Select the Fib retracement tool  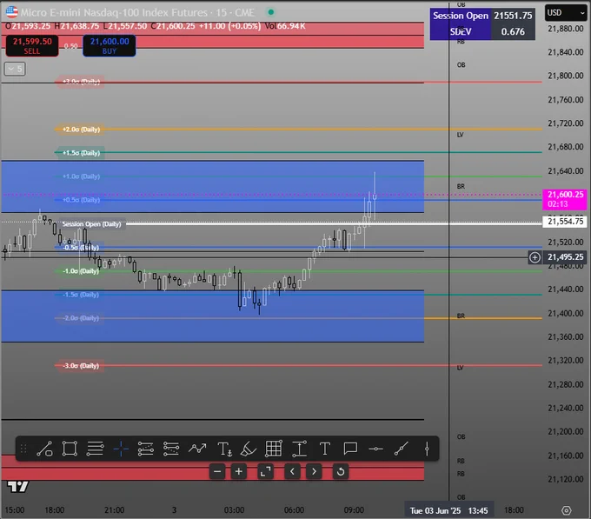146,449
